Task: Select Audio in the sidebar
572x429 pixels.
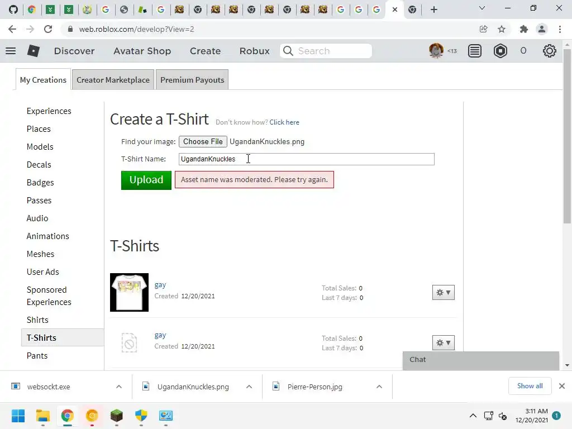Action: coord(37,218)
